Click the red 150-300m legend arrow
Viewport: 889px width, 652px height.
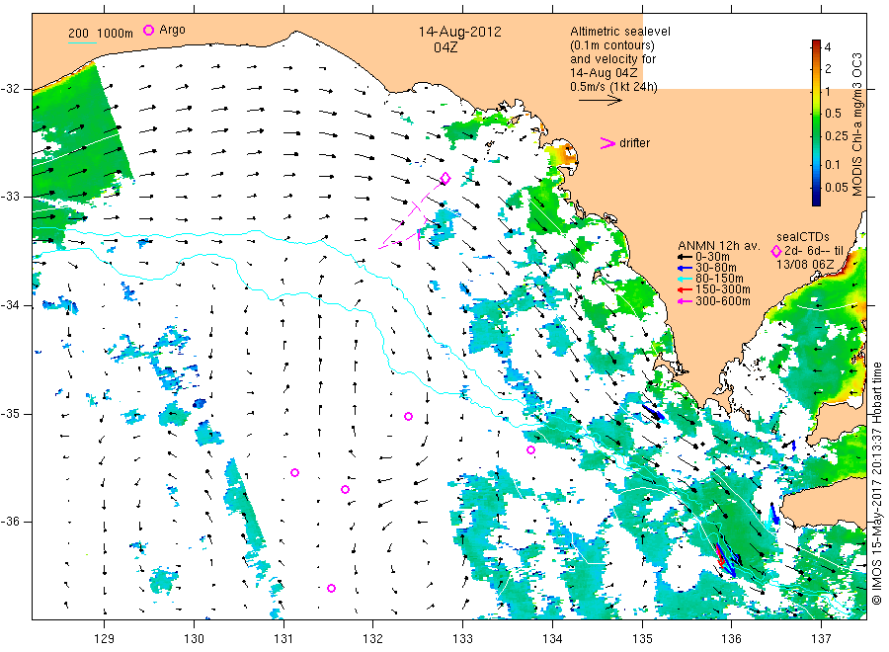coord(685,289)
